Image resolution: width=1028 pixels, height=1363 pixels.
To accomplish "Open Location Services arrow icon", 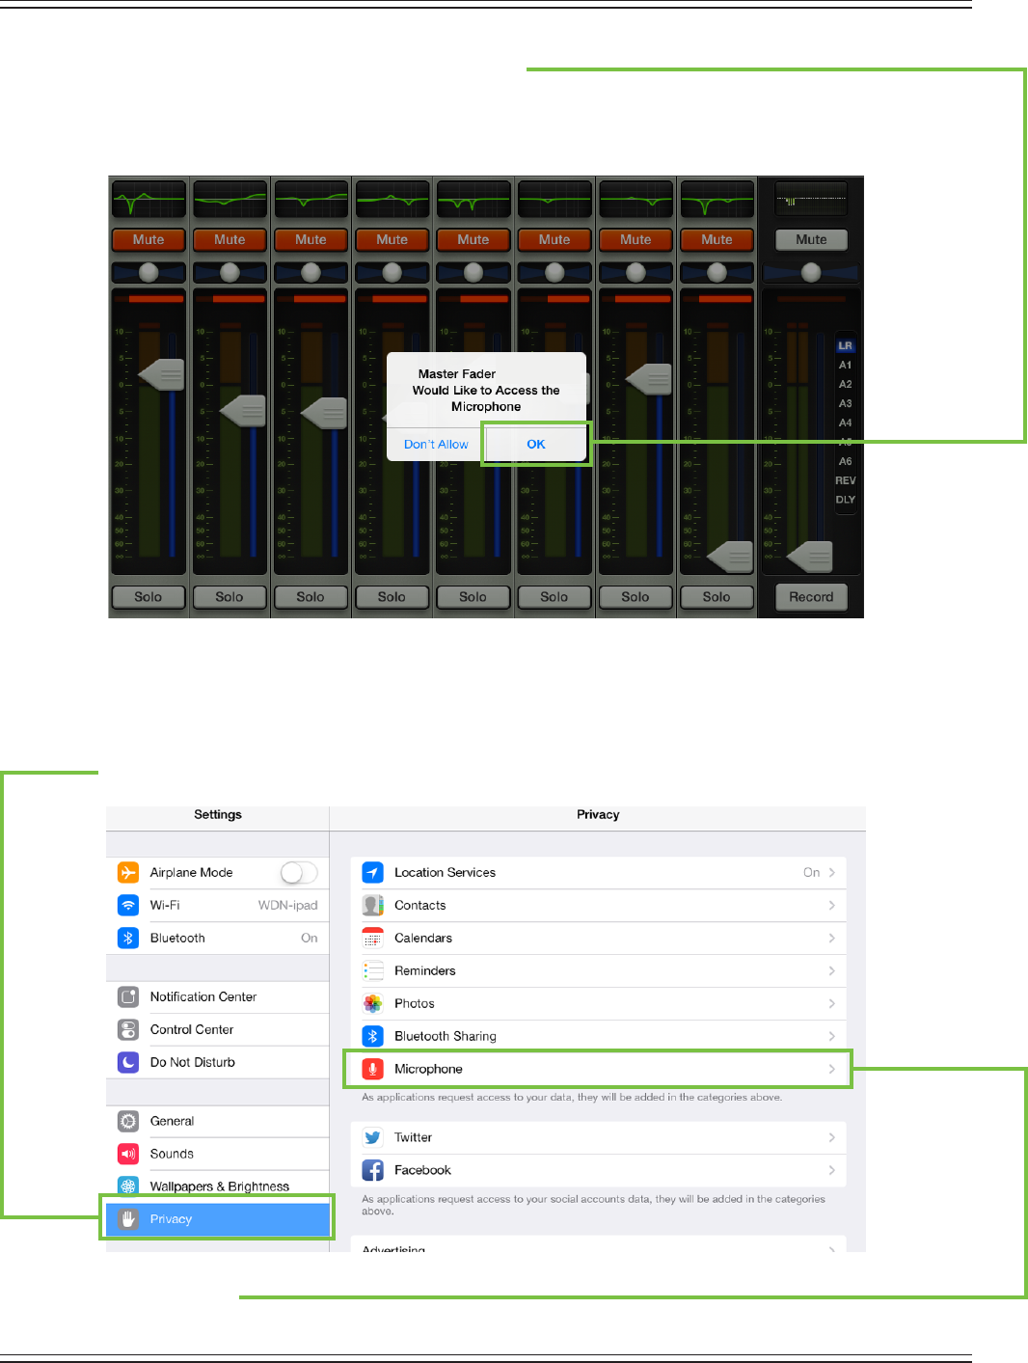I will 373,872.
